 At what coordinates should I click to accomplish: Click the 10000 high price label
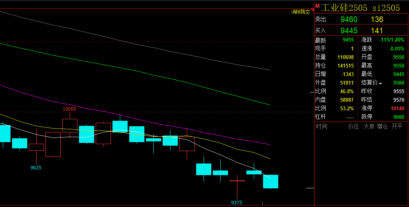(70, 109)
